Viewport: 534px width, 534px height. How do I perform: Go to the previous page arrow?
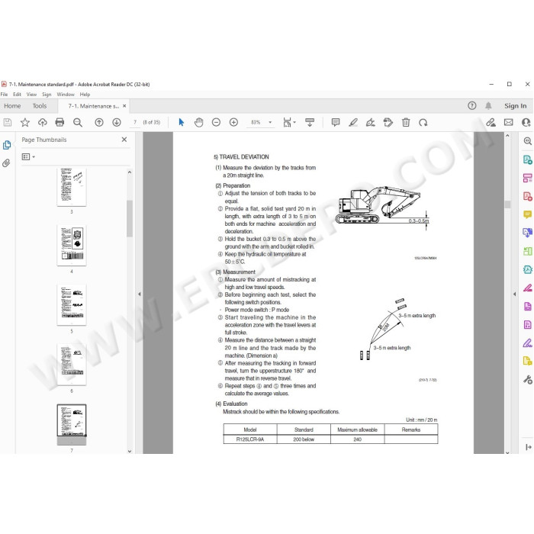[99, 122]
